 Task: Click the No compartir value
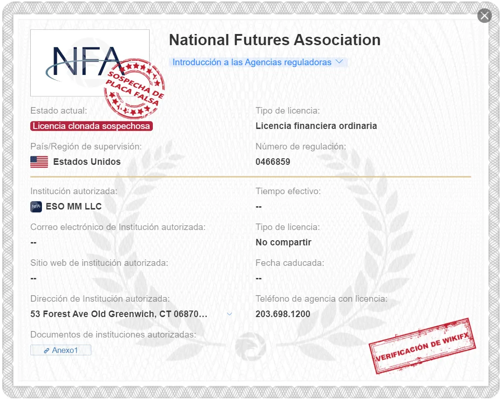tap(283, 242)
